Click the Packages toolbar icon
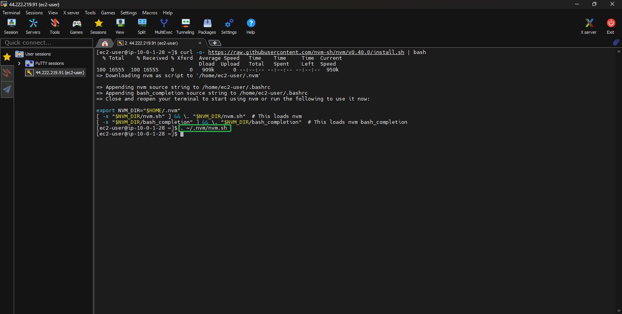The width and height of the screenshot is (622, 314). (207, 26)
